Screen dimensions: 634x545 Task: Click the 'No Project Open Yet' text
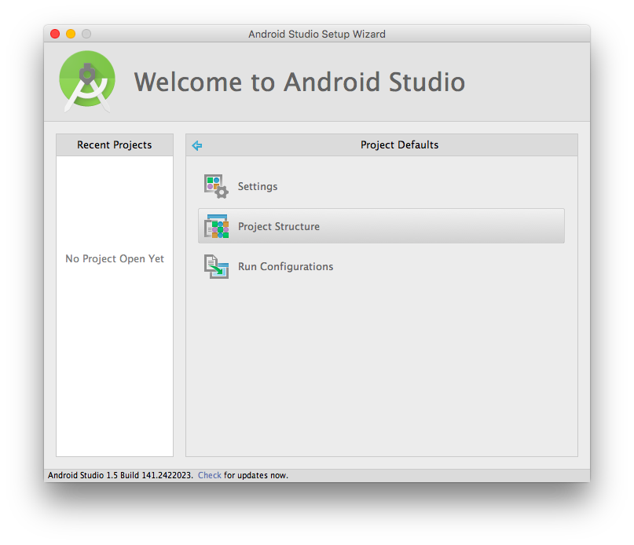point(115,258)
